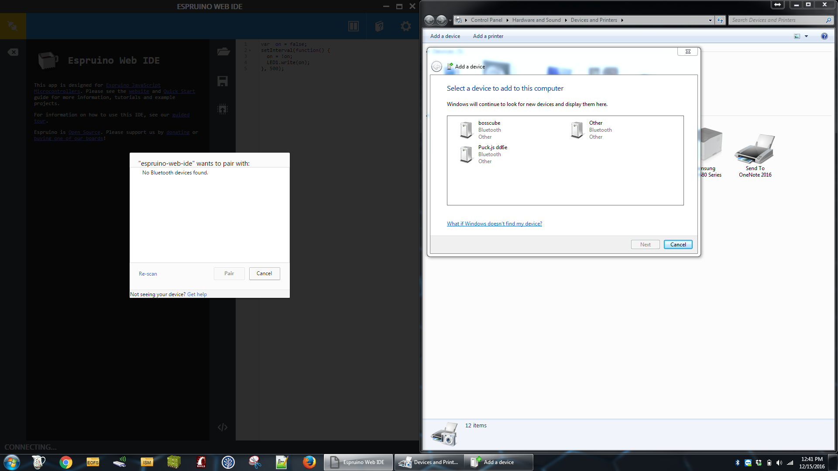838x471 pixels.
Task: Click the Dropbox tray icon
Action: tap(759, 463)
